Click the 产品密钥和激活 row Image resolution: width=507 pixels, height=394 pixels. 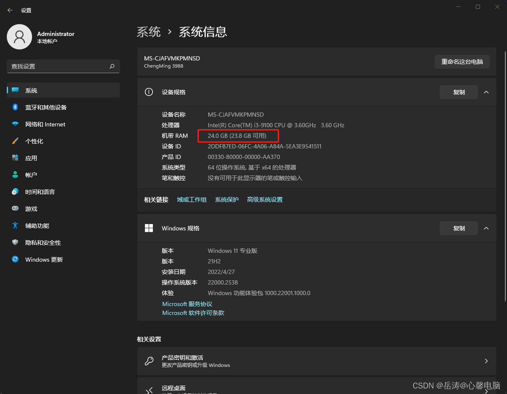tap(317, 361)
